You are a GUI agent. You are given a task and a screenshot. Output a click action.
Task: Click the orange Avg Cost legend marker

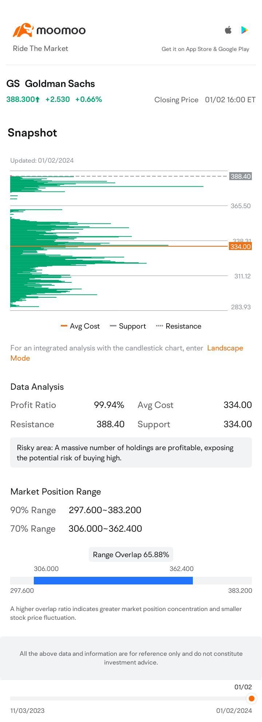64,326
